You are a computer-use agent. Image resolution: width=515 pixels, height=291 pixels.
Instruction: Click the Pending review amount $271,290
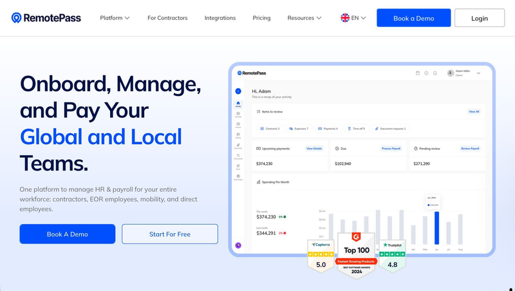[422, 164]
